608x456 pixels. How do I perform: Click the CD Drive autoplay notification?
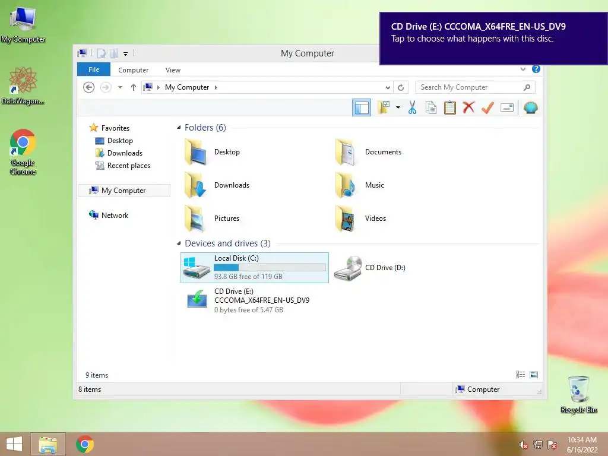(493, 39)
